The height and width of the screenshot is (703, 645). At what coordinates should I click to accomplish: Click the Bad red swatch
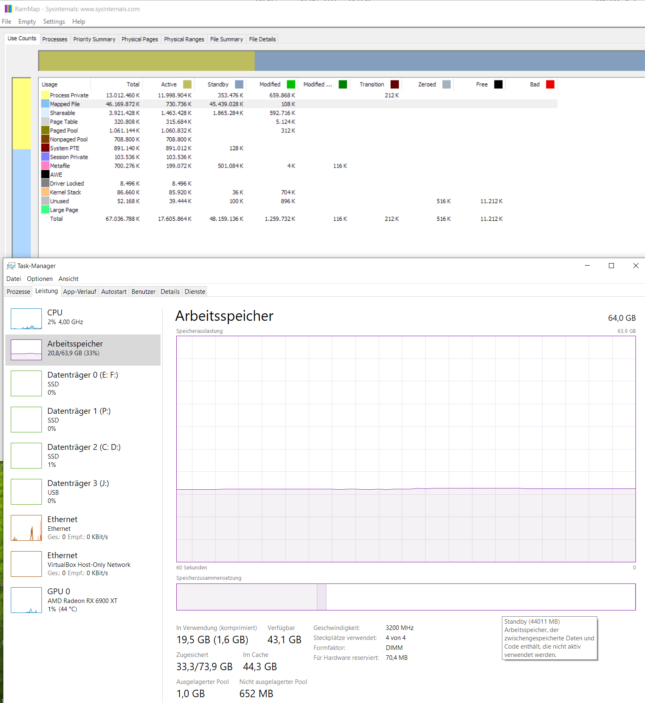point(550,84)
